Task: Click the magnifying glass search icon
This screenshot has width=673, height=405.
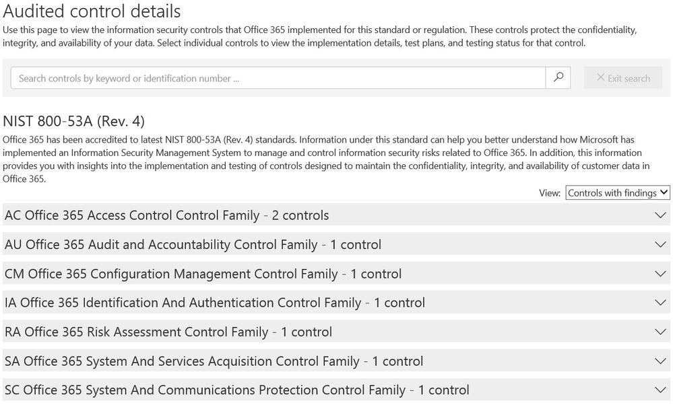Action: [558, 77]
